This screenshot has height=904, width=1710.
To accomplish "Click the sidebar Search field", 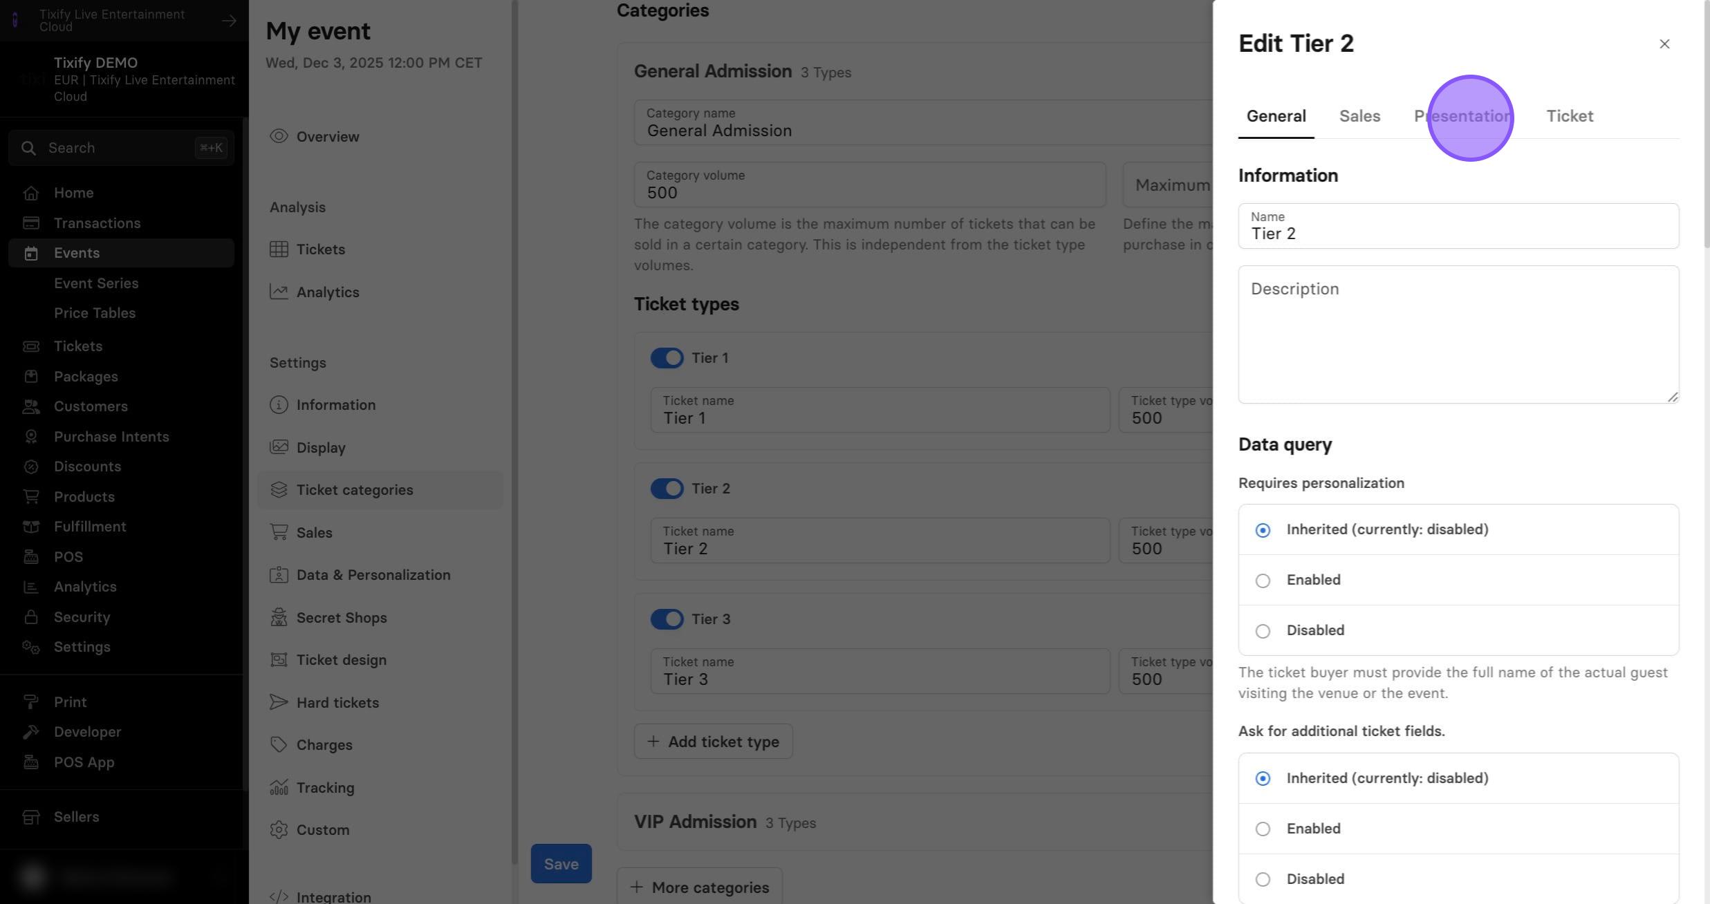I will [x=121, y=148].
